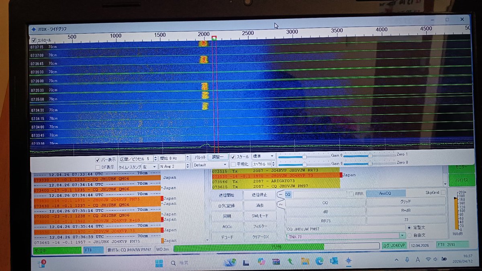The height and width of the screenshot is (271, 482).
Task: Move the upper waterfall Gain slider
Action: coord(304,156)
